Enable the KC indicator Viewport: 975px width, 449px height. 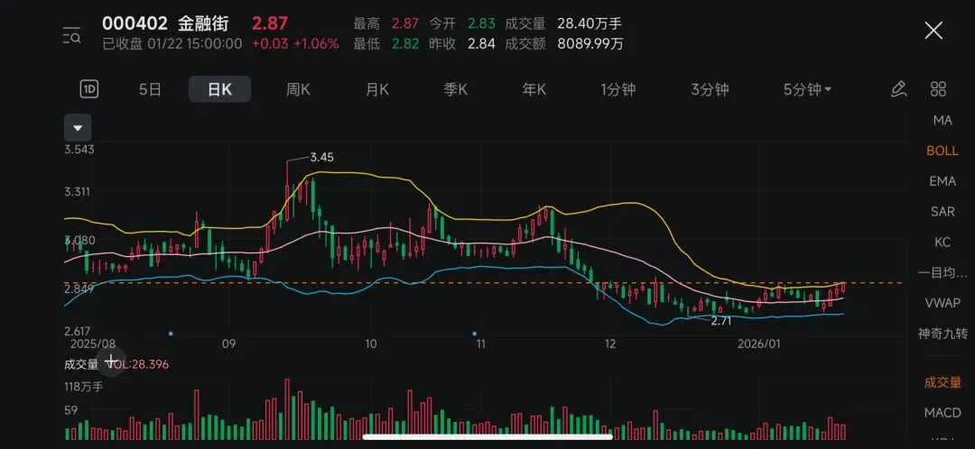(x=942, y=243)
